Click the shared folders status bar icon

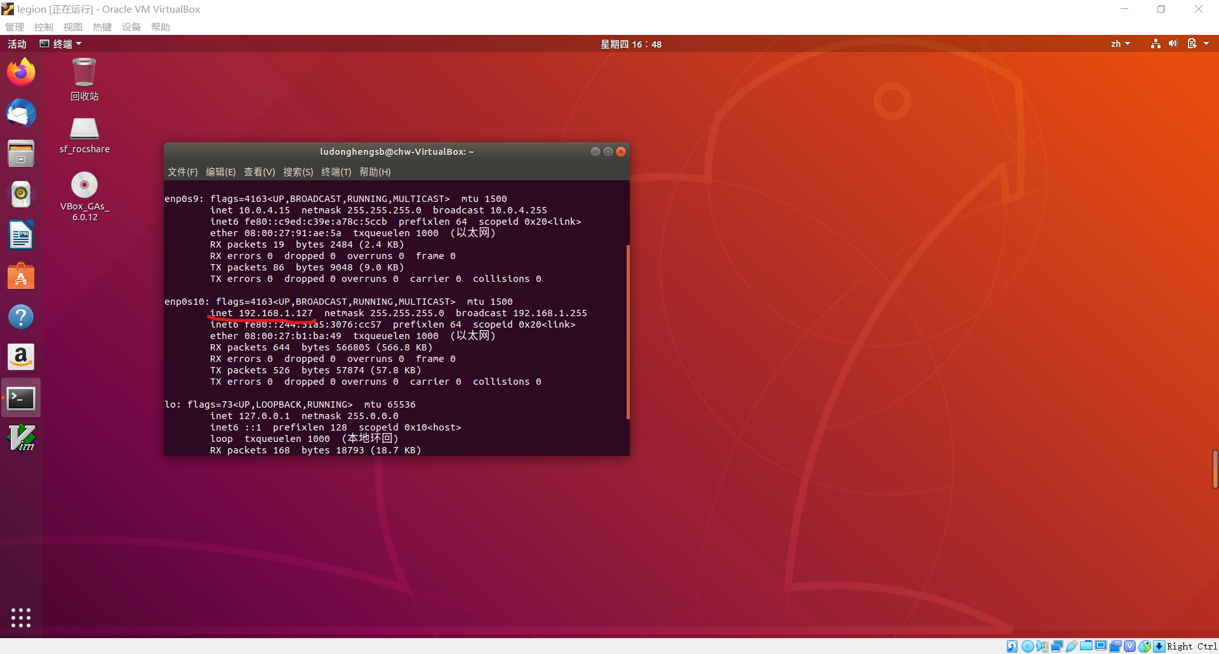pyautogui.click(x=1086, y=646)
